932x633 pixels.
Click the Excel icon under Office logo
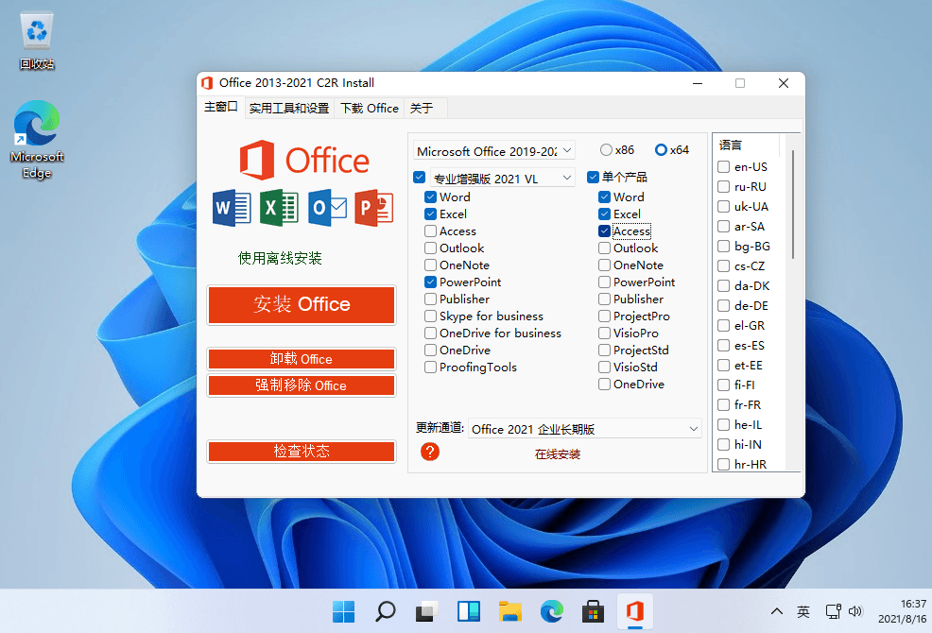280,208
